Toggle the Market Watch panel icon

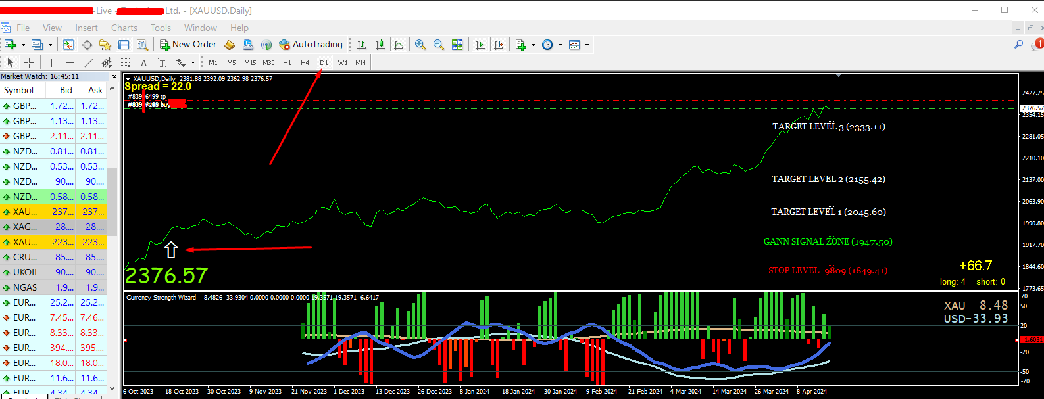68,45
